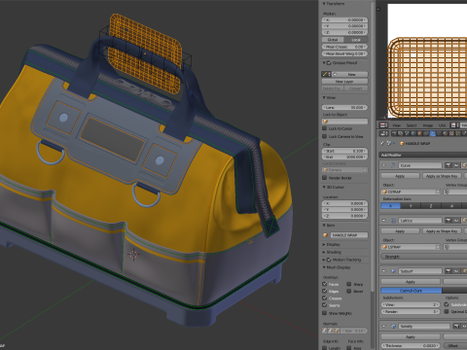Switch transform orientation to Global
The image size is (467, 350).
pos(333,40)
